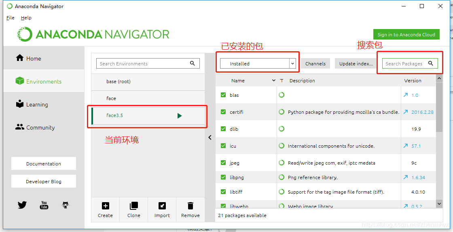Screen dimensions: 453x232
Task: Click the Channels button
Action: (x=315, y=63)
